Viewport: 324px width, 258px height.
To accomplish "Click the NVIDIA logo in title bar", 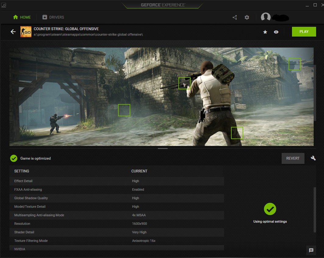I will (4, 5).
